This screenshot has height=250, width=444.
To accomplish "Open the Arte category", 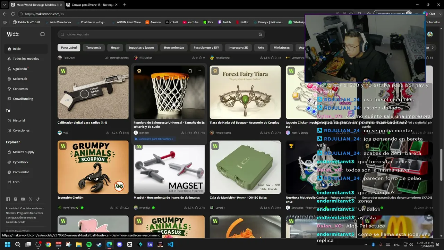I will [x=261, y=48].
